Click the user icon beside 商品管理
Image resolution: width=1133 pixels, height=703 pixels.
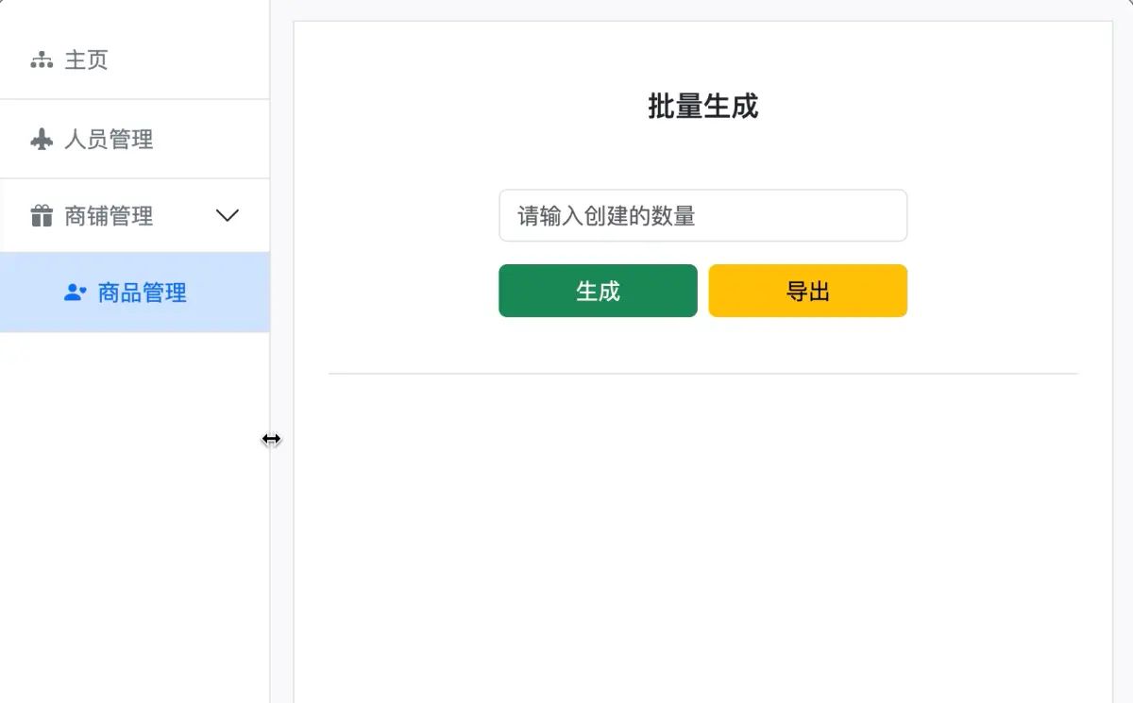pos(75,293)
